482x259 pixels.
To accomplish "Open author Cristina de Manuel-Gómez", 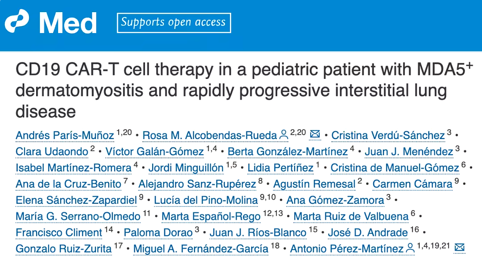I will point(395,168).
